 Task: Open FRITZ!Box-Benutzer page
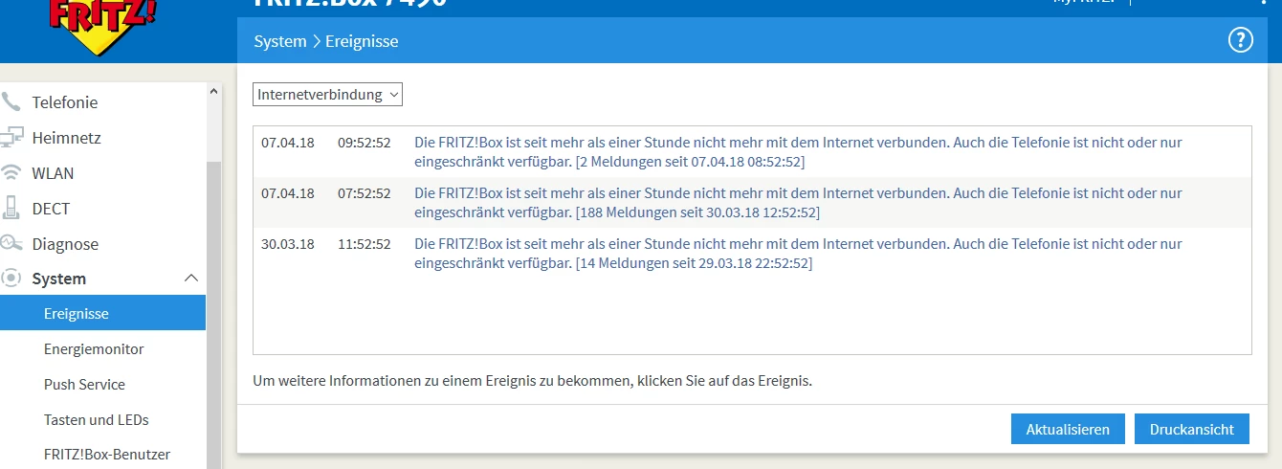106,455
